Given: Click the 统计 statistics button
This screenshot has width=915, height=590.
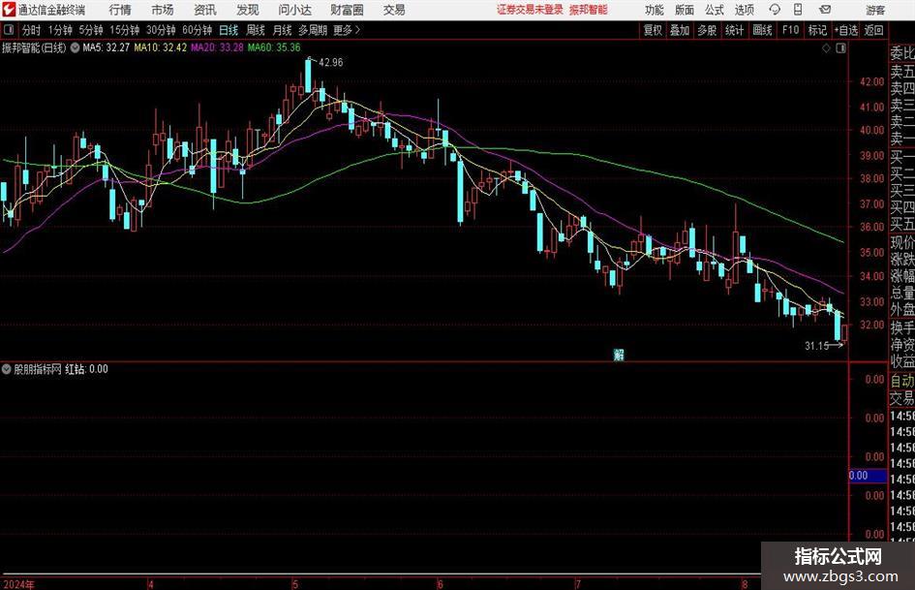Looking at the screenshot, I should pos(734,30).
